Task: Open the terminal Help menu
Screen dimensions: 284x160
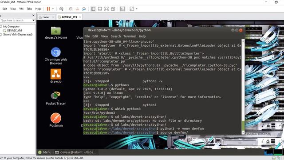Action: point(142,36)
